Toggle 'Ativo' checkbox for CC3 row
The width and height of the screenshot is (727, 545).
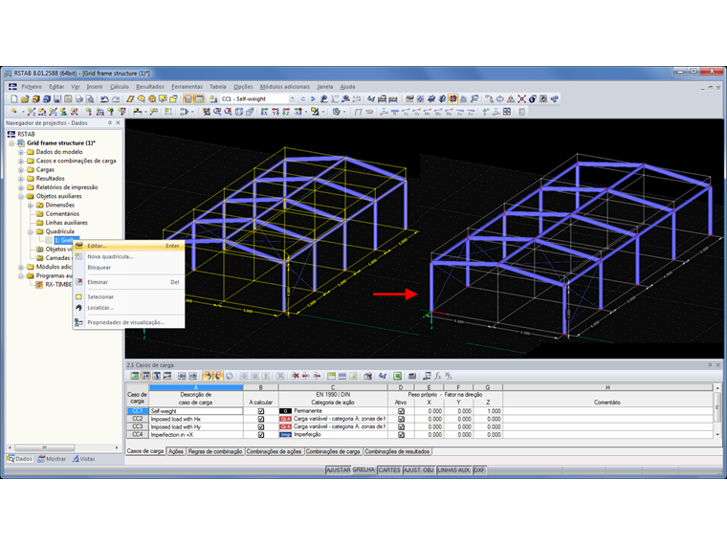(401, 426)
